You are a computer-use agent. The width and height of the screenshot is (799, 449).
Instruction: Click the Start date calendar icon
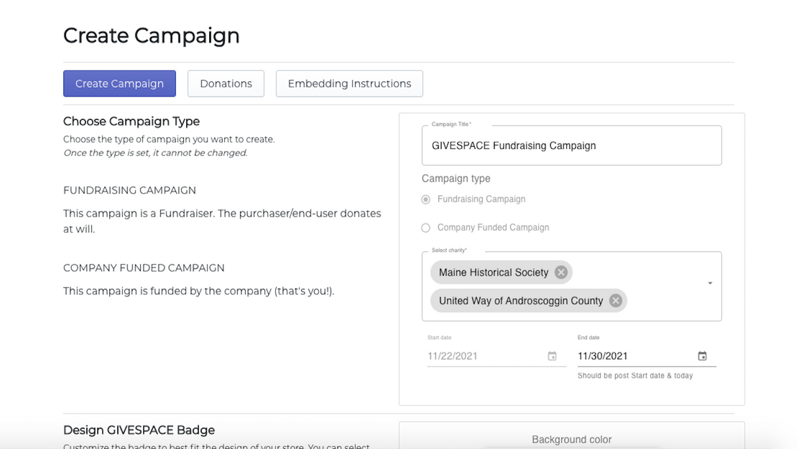[x=552, y=356]
